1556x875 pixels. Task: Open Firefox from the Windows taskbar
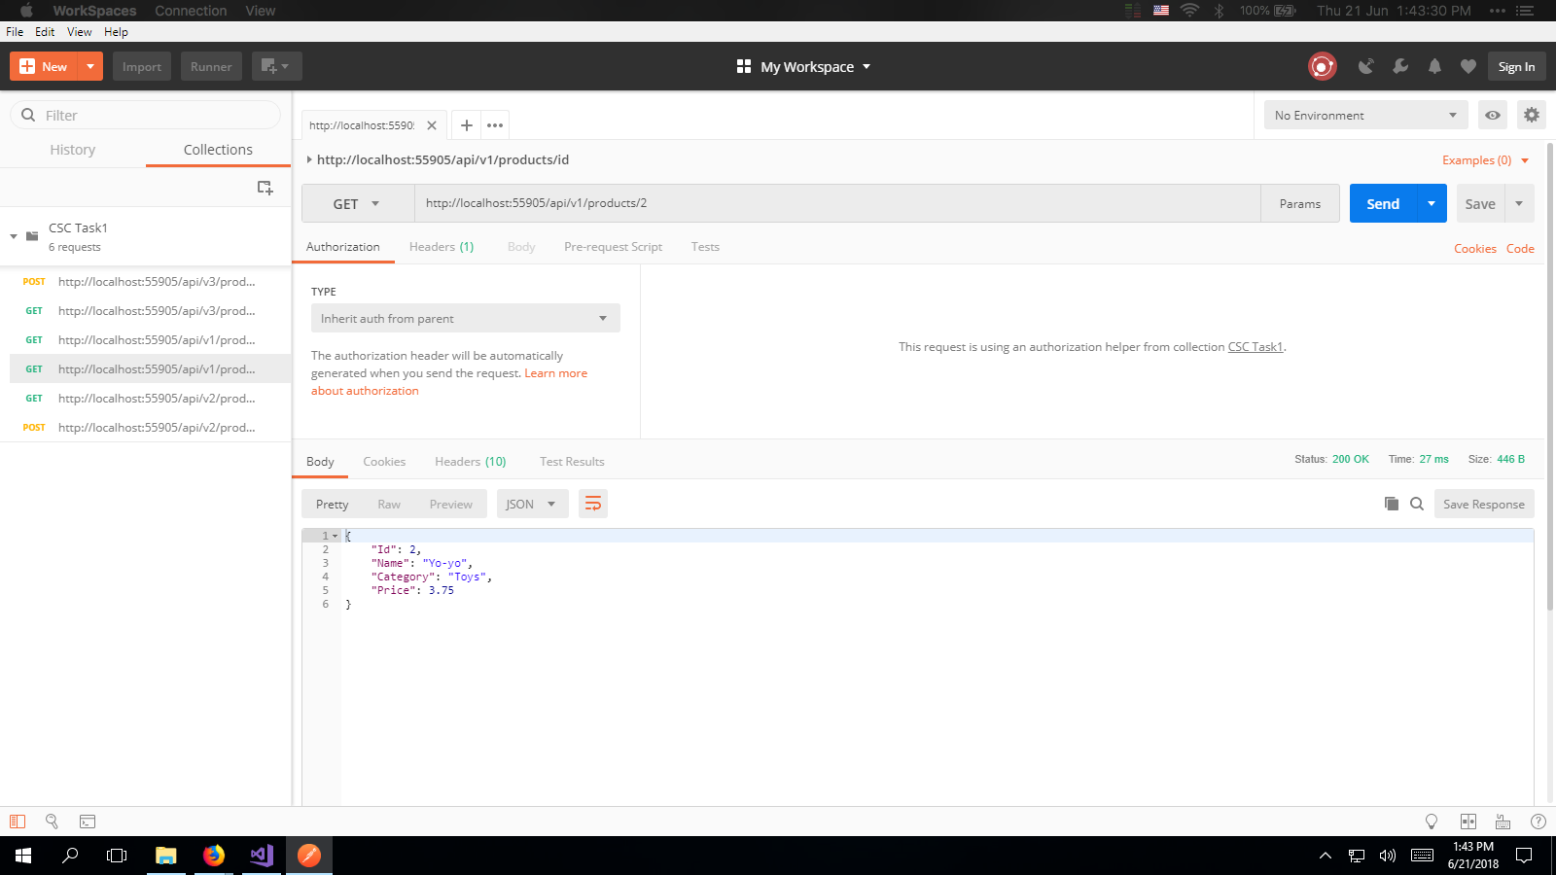[x=214, y=856]
